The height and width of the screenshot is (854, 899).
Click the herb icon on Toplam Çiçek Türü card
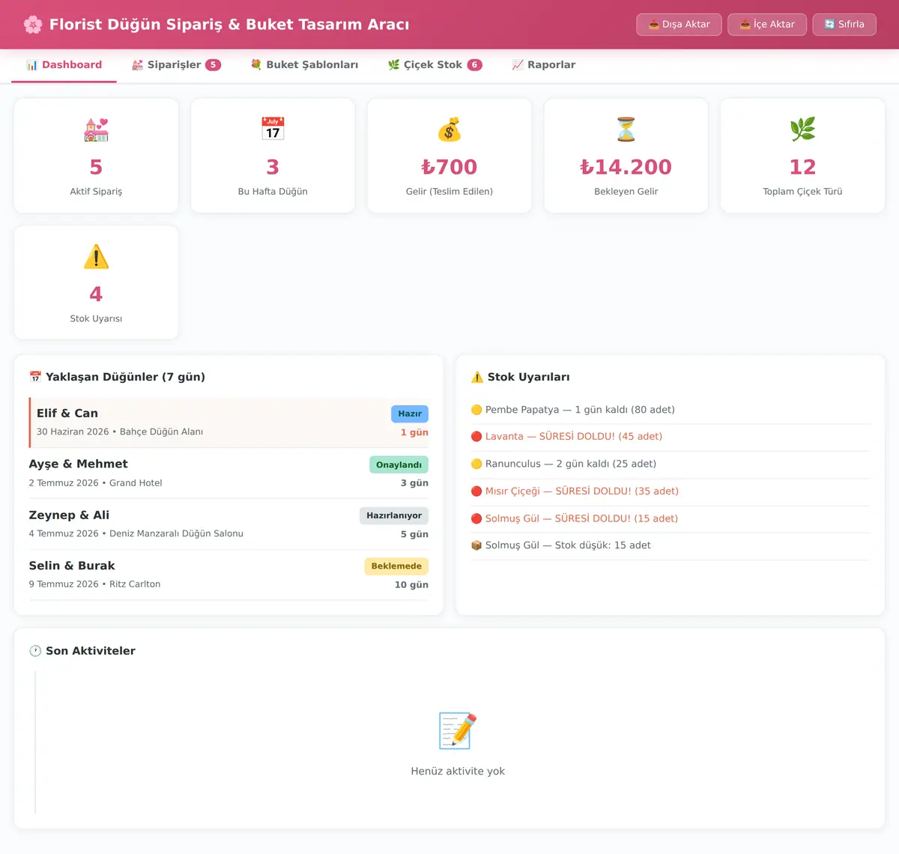[802, 130]
